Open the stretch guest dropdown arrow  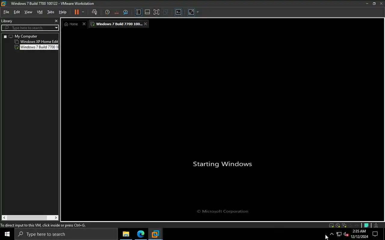click(x=198, y=12)
